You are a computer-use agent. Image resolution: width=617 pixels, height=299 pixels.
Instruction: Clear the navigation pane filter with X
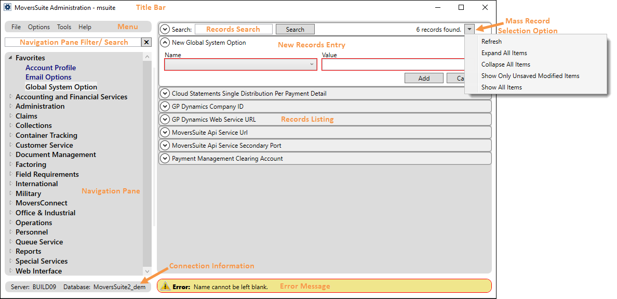point(146,42)
